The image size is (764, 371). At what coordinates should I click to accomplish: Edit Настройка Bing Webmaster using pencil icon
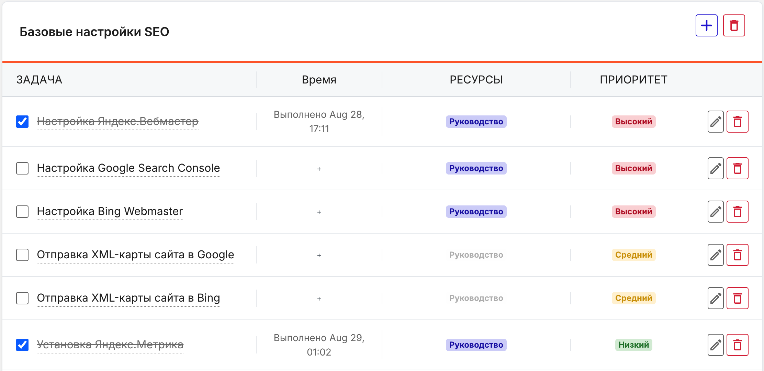(x=715, y=212)
